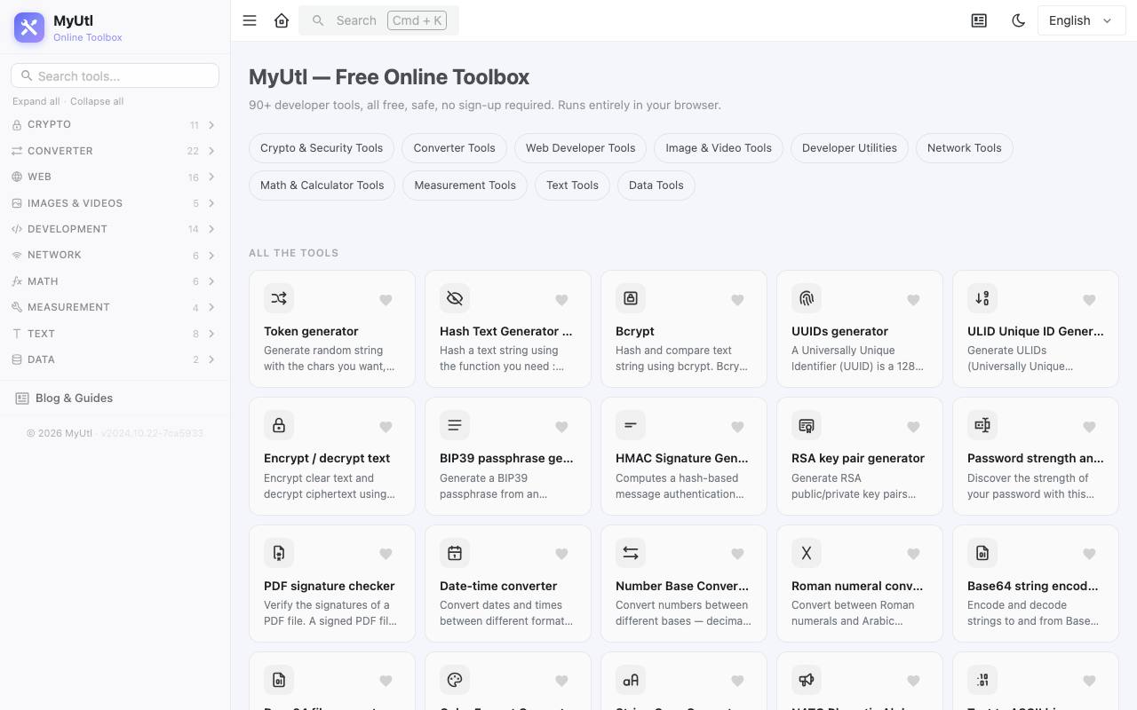
Task: Go to home via house icon
Action: (282, 20)
